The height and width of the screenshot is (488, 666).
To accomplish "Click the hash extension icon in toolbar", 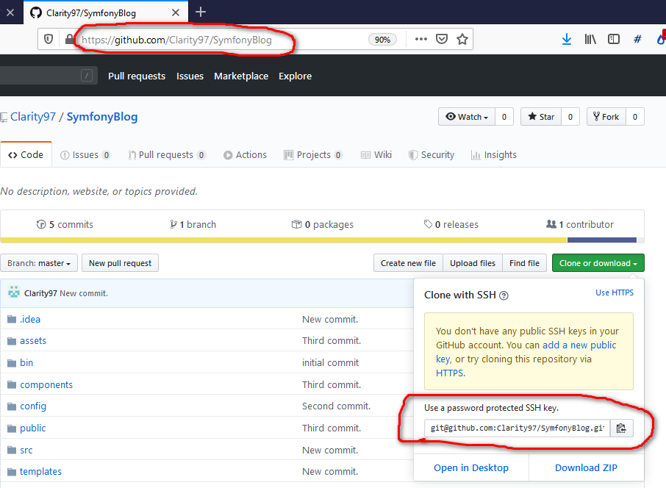I will tap(637, 40).
